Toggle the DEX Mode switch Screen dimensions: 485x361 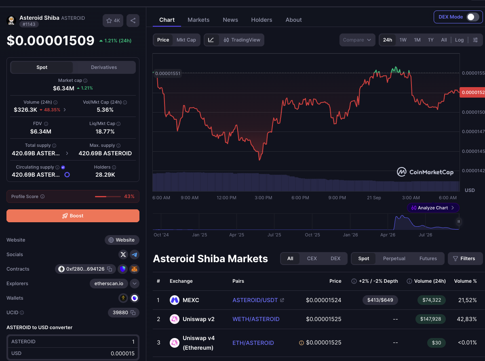tap(472, 17)
